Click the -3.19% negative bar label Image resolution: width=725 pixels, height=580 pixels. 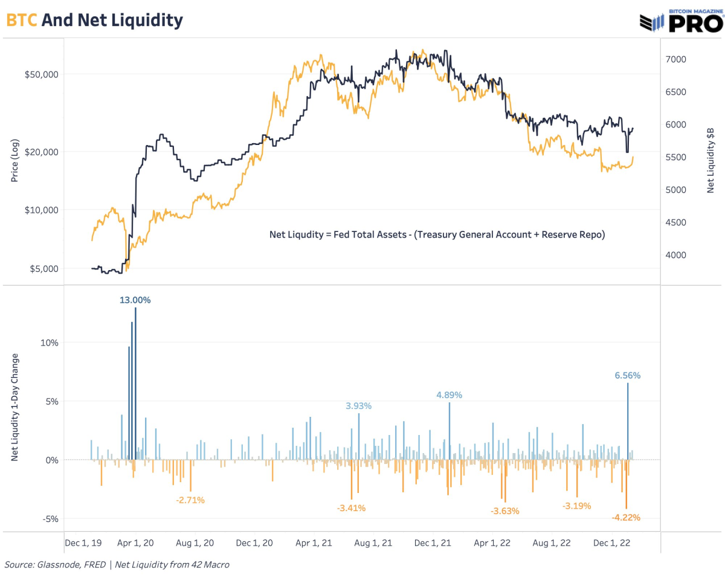(576, 506)
